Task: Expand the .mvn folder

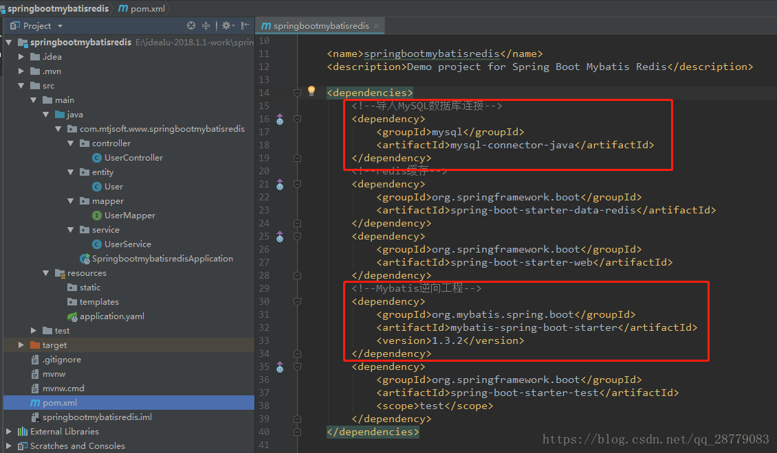Action: tap(21, 71)
